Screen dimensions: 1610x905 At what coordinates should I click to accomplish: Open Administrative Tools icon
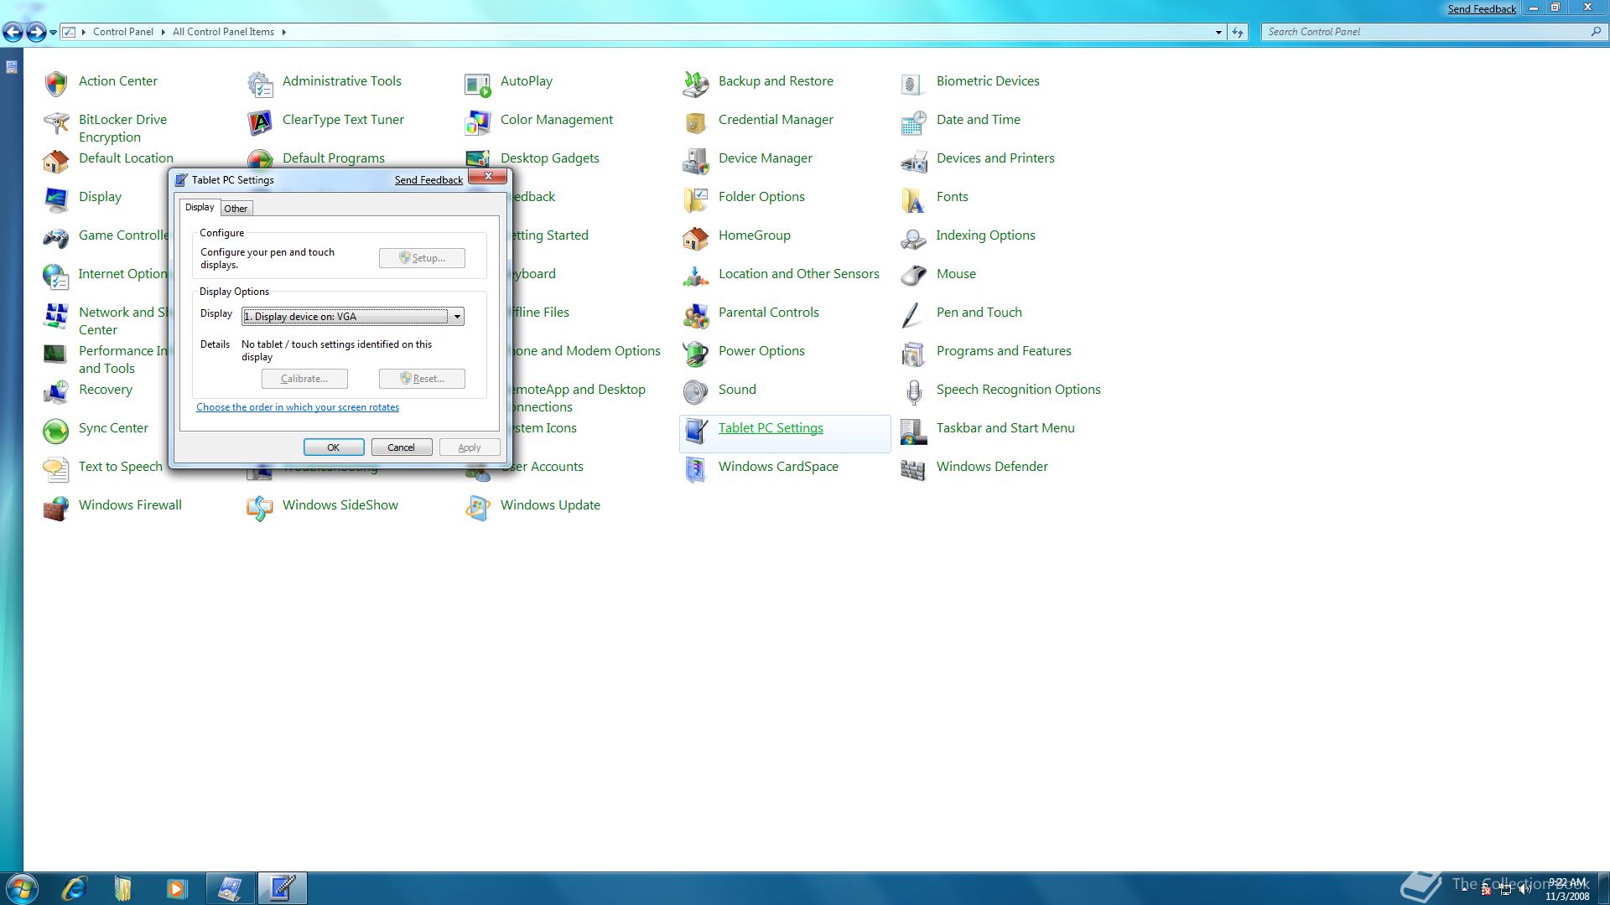pyautogui.click(x=260, y=83)
